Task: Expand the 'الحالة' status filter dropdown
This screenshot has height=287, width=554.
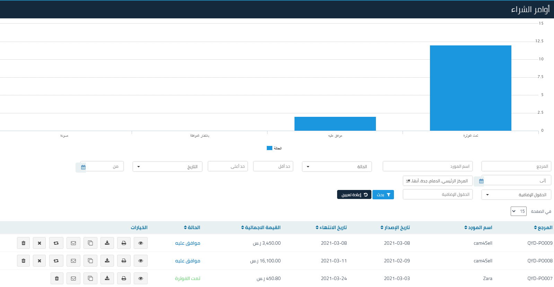Action: click(336, 167)
